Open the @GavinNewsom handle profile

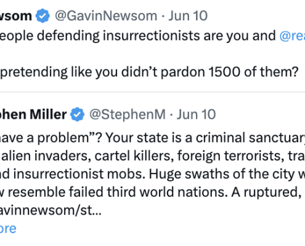(x=106, y=16)
